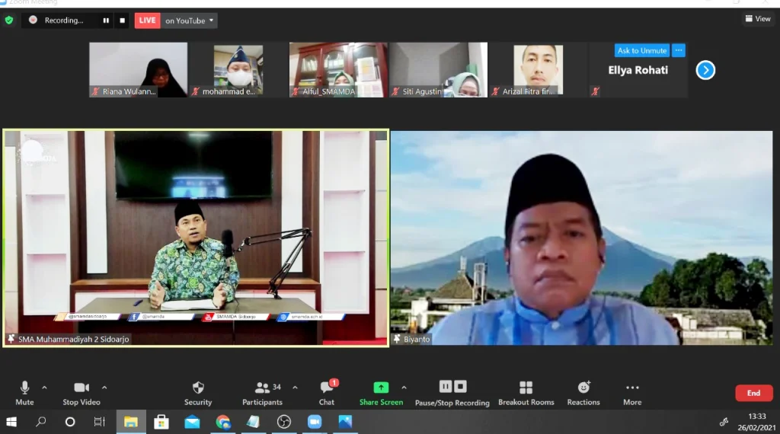Expand arrow next to Participants
Viewport: 780px width, 434px height.
(x=295, y=388)
